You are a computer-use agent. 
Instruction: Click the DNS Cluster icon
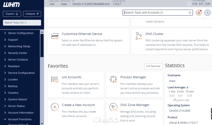pos(139,36)
